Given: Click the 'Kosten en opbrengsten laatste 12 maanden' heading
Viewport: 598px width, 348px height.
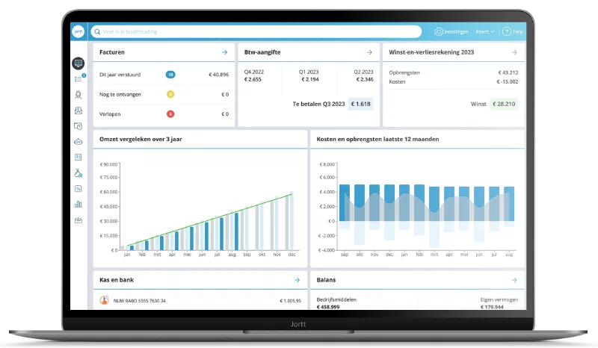Looking at the screenshot, I should tap(377, 139).
